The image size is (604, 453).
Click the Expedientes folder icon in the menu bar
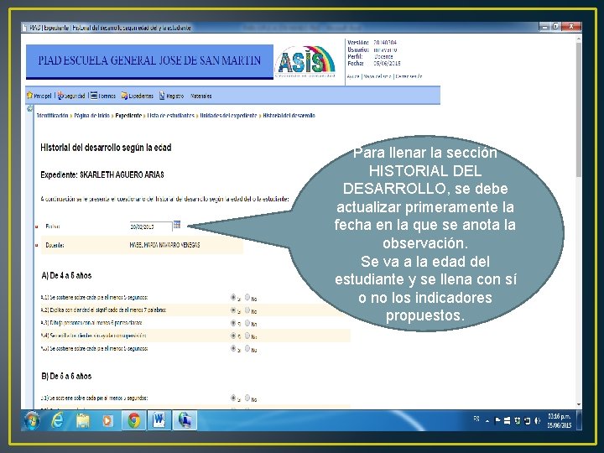tap(124, 96)
